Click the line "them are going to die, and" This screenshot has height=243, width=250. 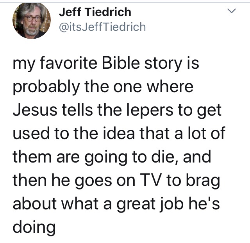112,157
